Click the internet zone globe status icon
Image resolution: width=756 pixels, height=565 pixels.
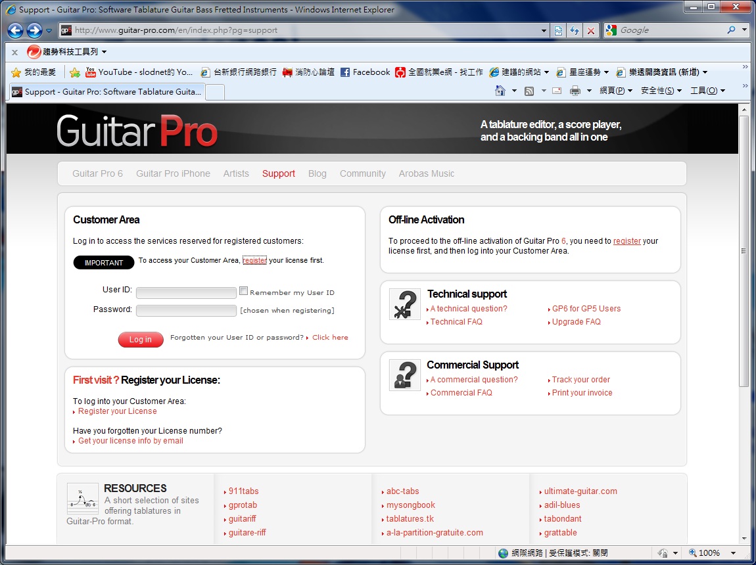(503, 553)
